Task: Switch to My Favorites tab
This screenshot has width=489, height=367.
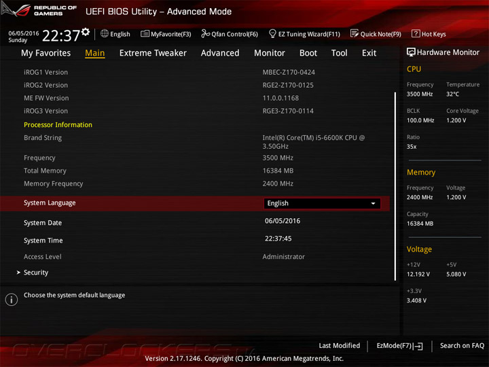Action: [x=46, y=53]
